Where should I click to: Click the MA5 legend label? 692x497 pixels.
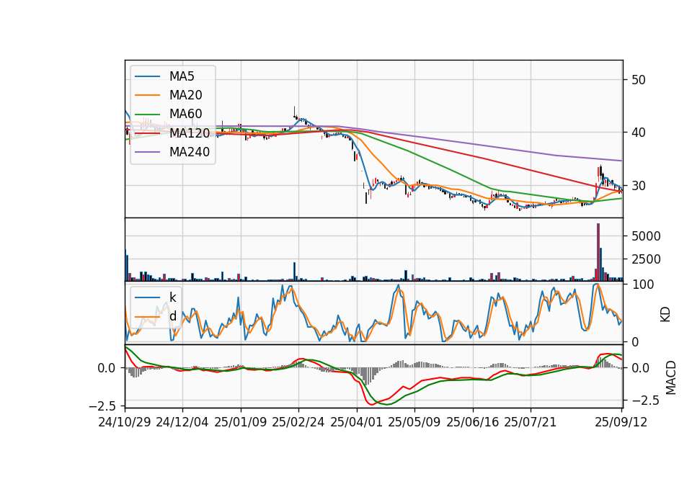pos(182,76)
